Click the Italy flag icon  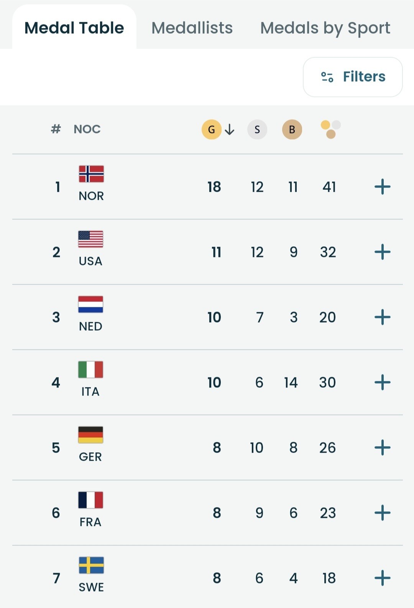tap(91, 369)
